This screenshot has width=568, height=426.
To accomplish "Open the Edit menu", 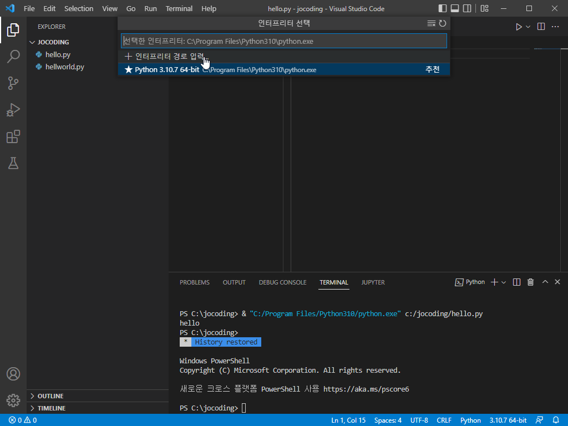I will [x=49, y=8].
